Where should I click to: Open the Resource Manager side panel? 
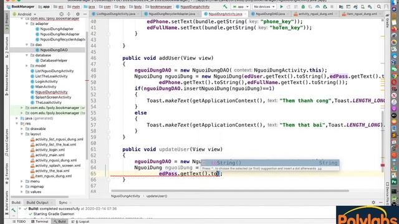click(7, 80)
